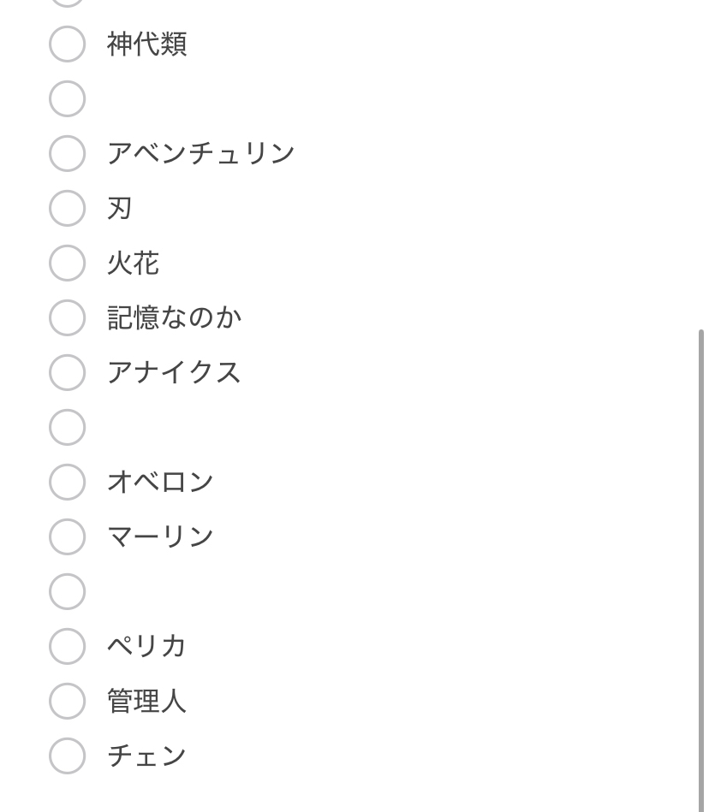
Task: Select the 火花 radio button
Action: coord(67,264)
